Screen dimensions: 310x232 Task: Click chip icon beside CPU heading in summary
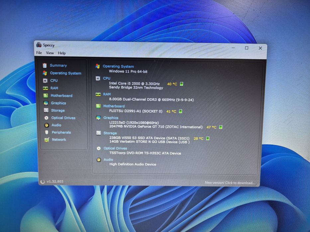coord(98,78)
